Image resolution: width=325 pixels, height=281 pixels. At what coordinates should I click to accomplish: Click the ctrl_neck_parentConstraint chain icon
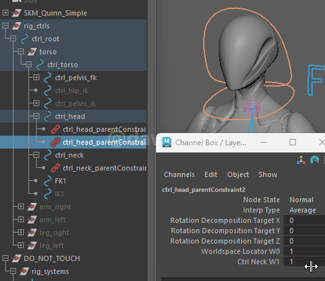pyautogui.click(x=55, y=168)
